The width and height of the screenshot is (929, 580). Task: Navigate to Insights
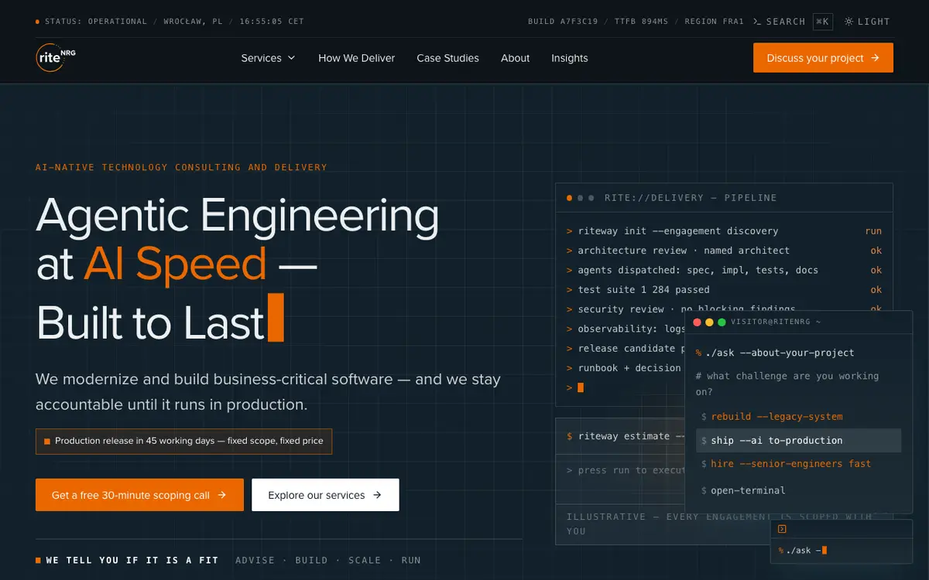point(570,58)
